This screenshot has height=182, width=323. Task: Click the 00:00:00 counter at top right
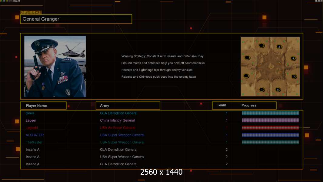[x=319, y=1]
